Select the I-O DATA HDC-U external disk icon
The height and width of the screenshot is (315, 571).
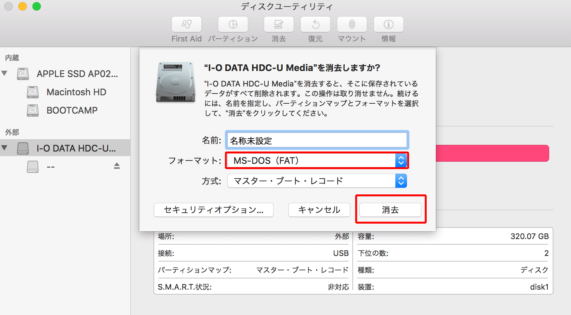tap(23, 148)
